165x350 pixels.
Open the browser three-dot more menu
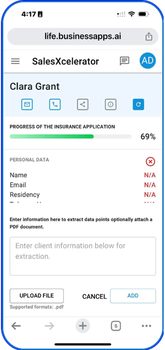[146, 326]
